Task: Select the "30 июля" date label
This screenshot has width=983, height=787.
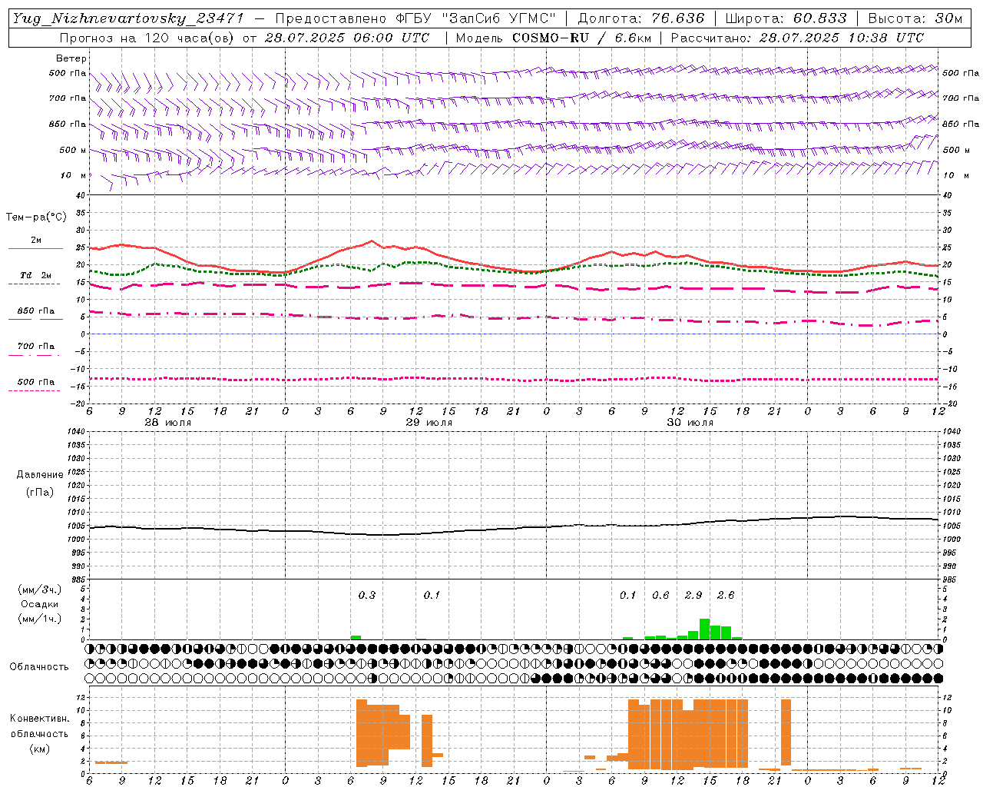Action: point(690,423)
